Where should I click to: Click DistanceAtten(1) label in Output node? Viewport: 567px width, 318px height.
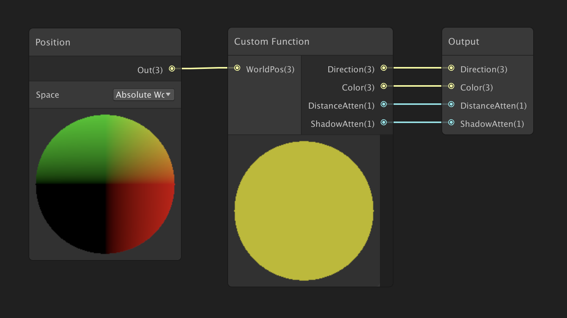(x=493, y=106)
